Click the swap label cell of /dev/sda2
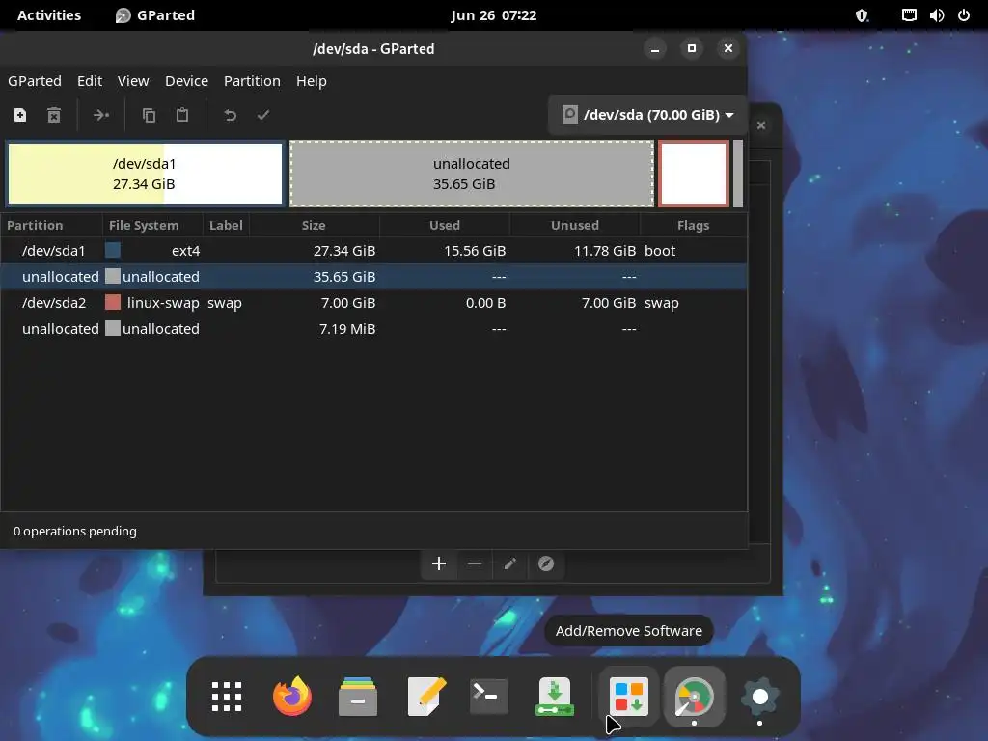 point(224,302)
